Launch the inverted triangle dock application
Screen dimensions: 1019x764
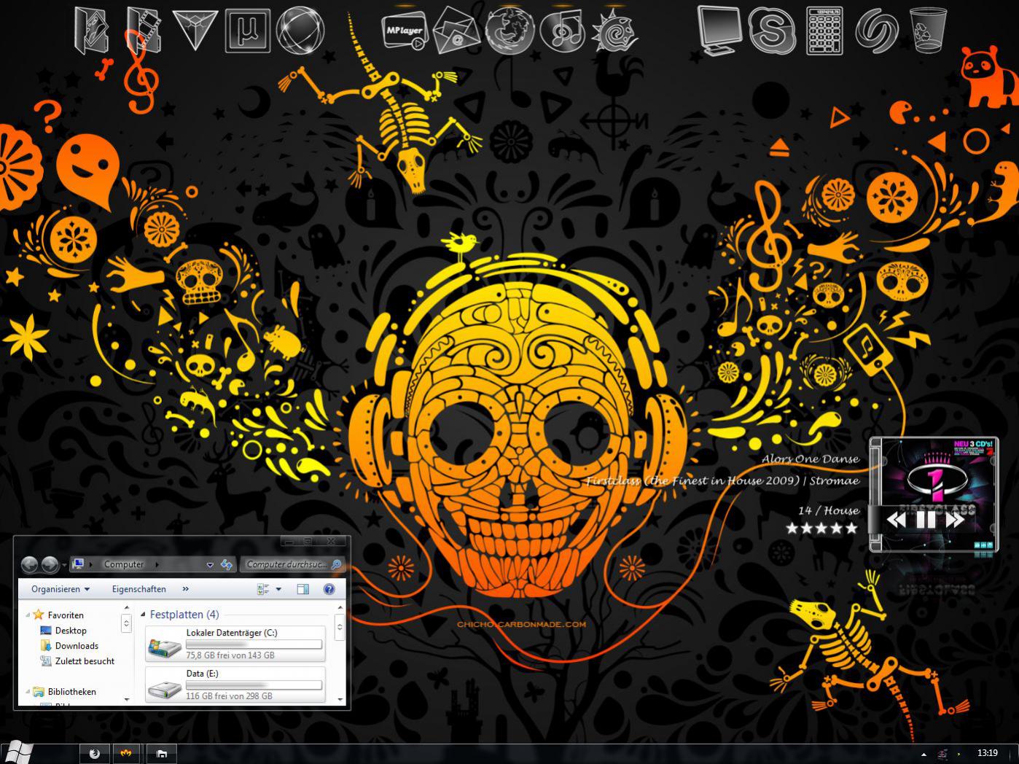pyautogui.click(x=195, y=31)
